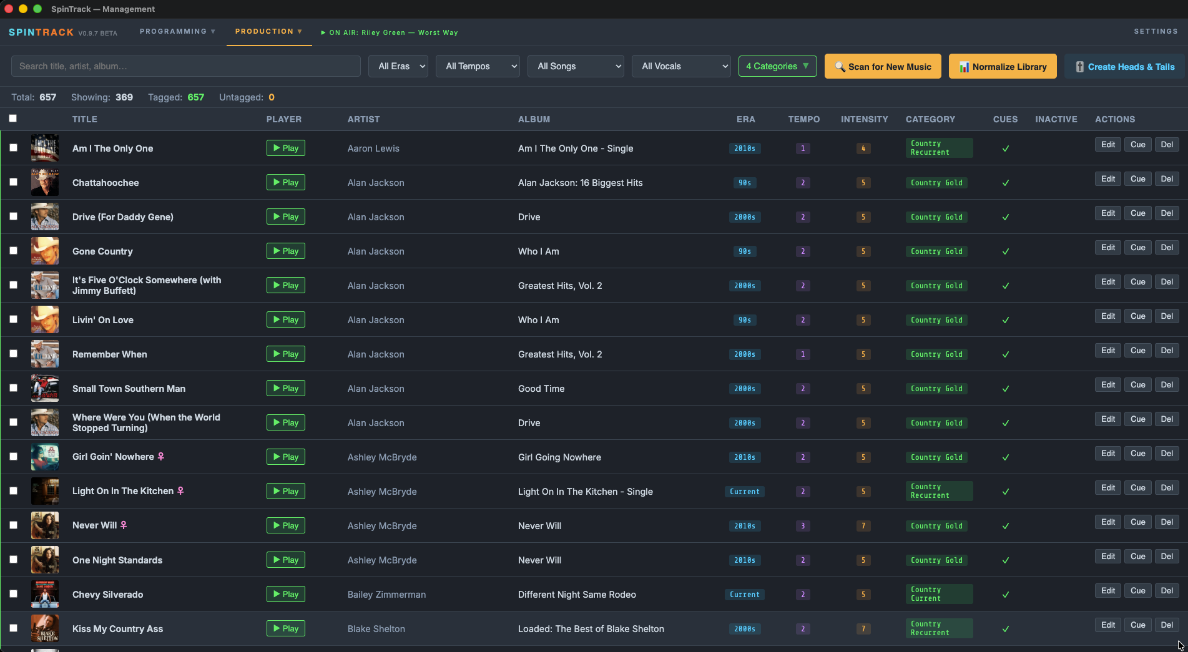This screenshot has width=1188, height=652.
Task: Sort by the Artist column header
Action: 363,119
